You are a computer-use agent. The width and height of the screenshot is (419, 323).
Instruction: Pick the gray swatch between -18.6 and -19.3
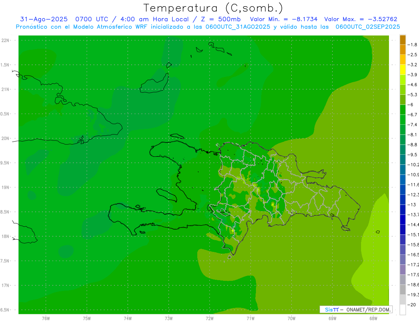(403, 290)
